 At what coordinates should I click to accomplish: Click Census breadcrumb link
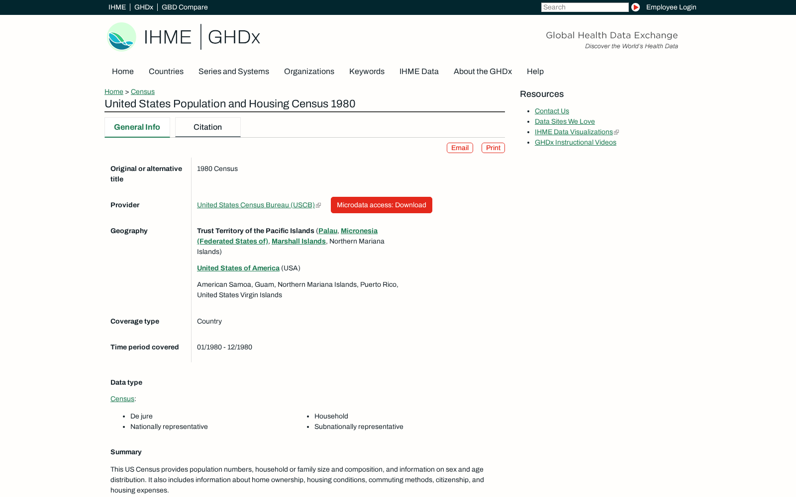pos(143,91)
